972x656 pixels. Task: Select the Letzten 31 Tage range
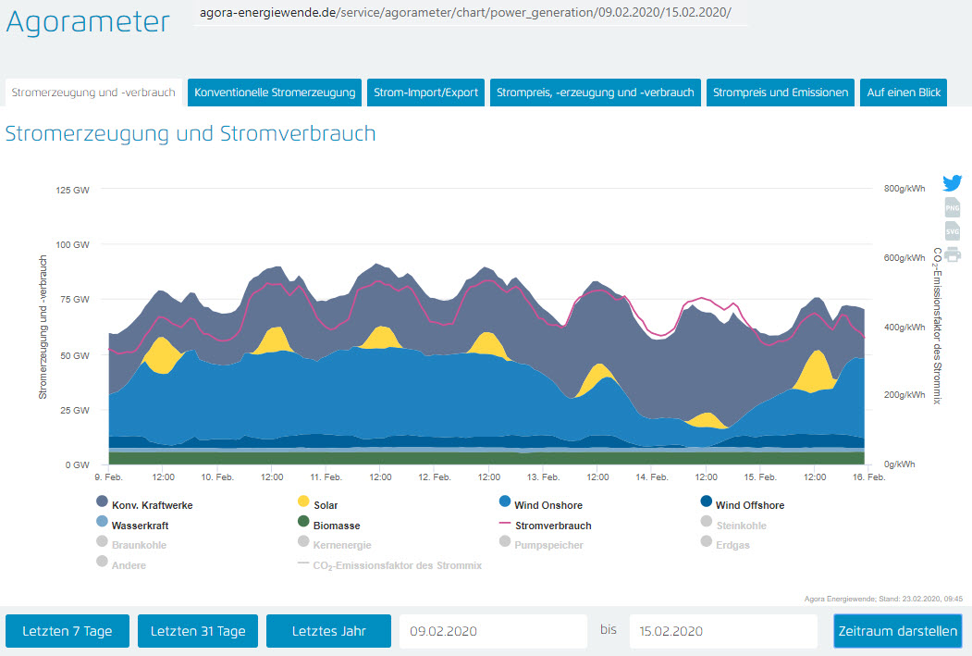[x=198, y=631]
